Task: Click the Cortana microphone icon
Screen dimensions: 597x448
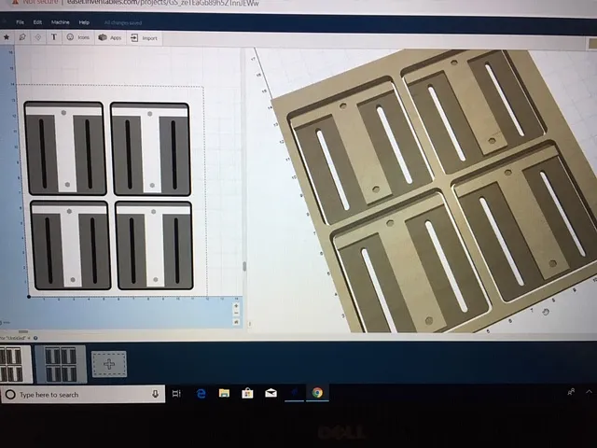Action: [155, 394]
